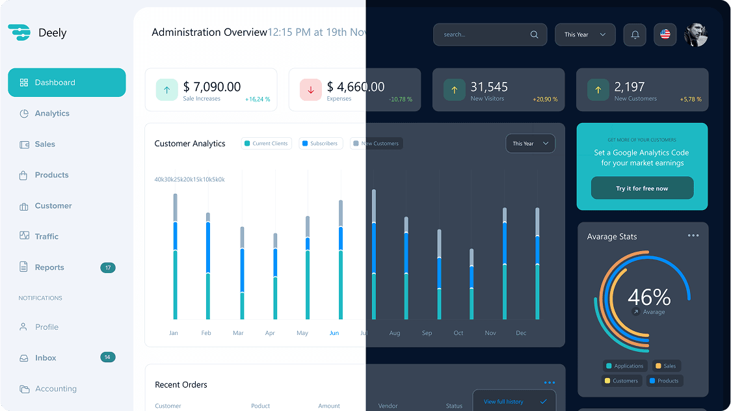Open the Accounting section

pyautogui.click(x=55, y=388)
